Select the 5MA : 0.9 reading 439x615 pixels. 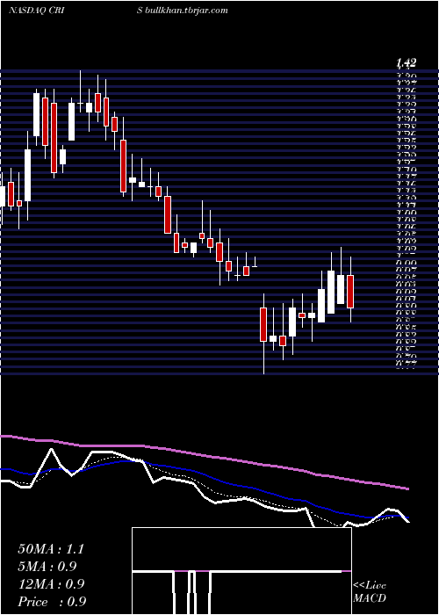pos(47,567)
